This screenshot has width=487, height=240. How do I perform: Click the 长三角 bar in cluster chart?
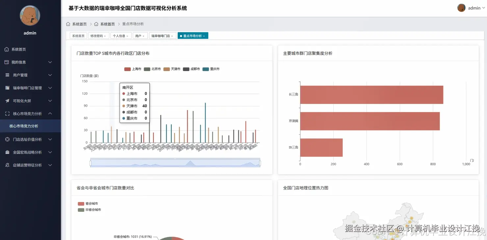click(x=372, y=95)
